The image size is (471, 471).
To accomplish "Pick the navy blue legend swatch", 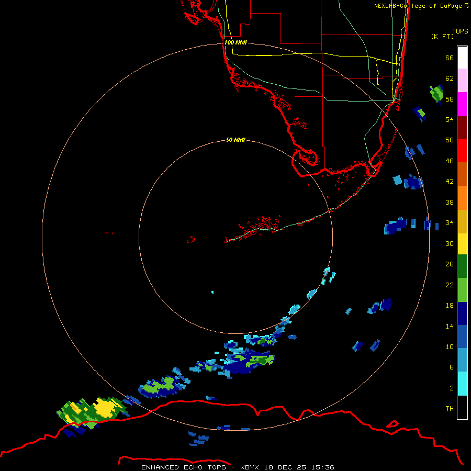I will [462, 313].
